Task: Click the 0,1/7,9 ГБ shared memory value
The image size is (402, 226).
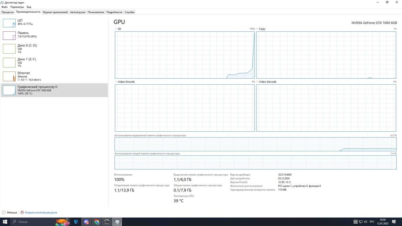Action: (182, 190)
